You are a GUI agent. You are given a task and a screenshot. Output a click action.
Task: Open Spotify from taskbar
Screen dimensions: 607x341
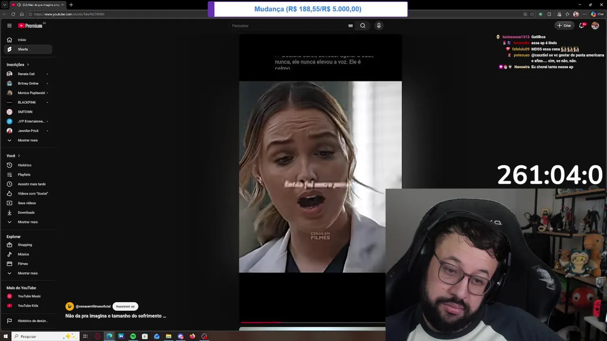click(x=133, y=336)
